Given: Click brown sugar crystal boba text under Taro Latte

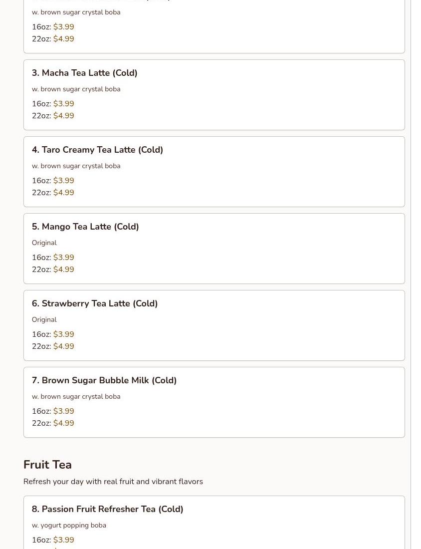Looking at the screenshot, I should pyautogui.click(x=76, y=166).
